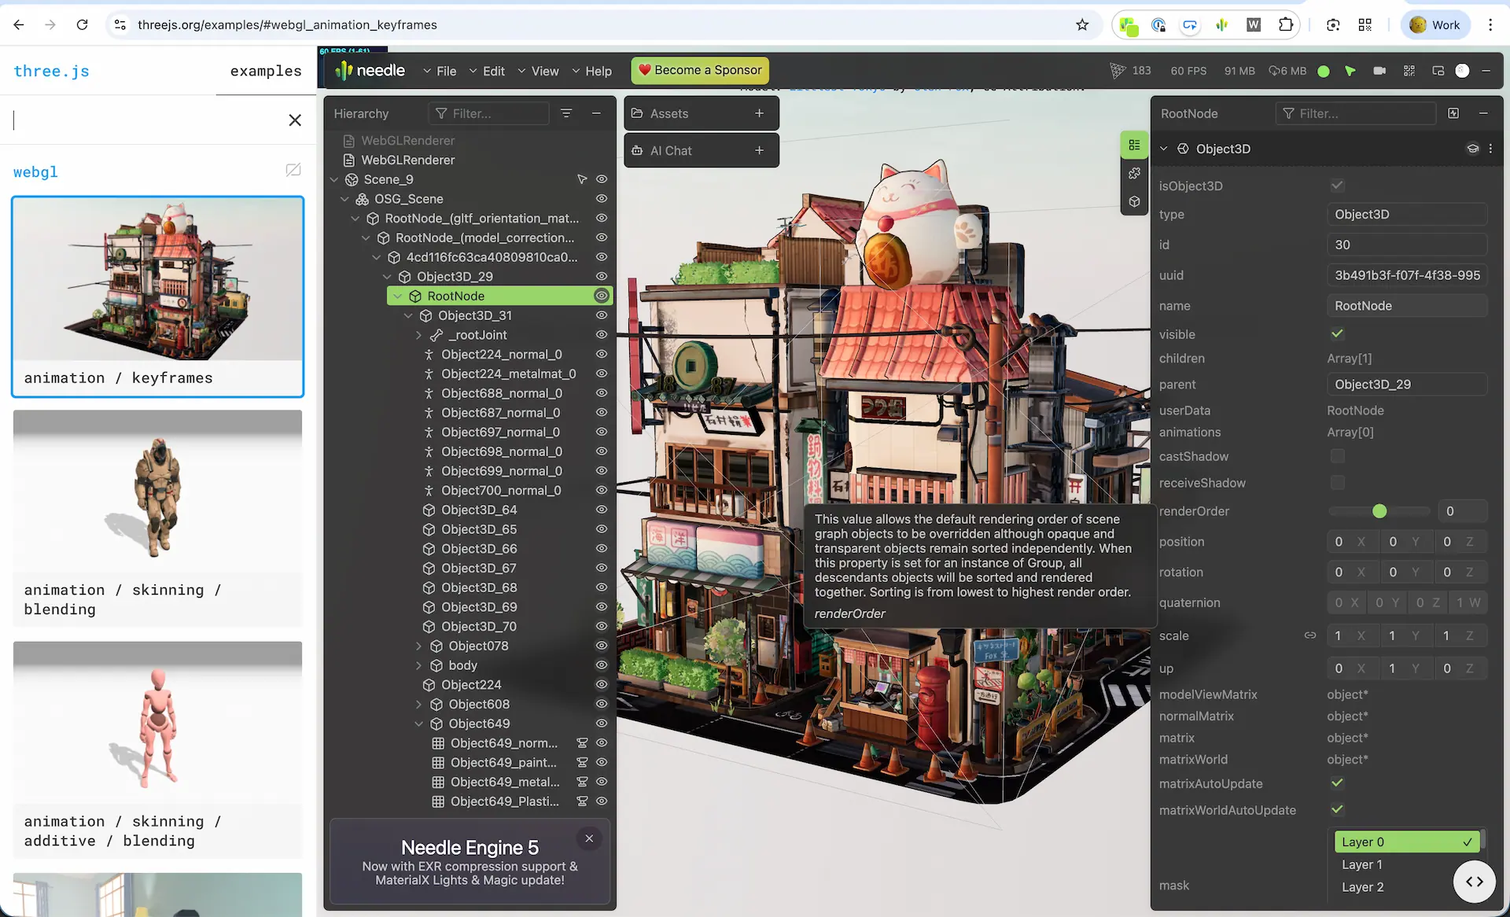Collapse the Object3D component section
Screen dimensions: 1510x917
1164,149
